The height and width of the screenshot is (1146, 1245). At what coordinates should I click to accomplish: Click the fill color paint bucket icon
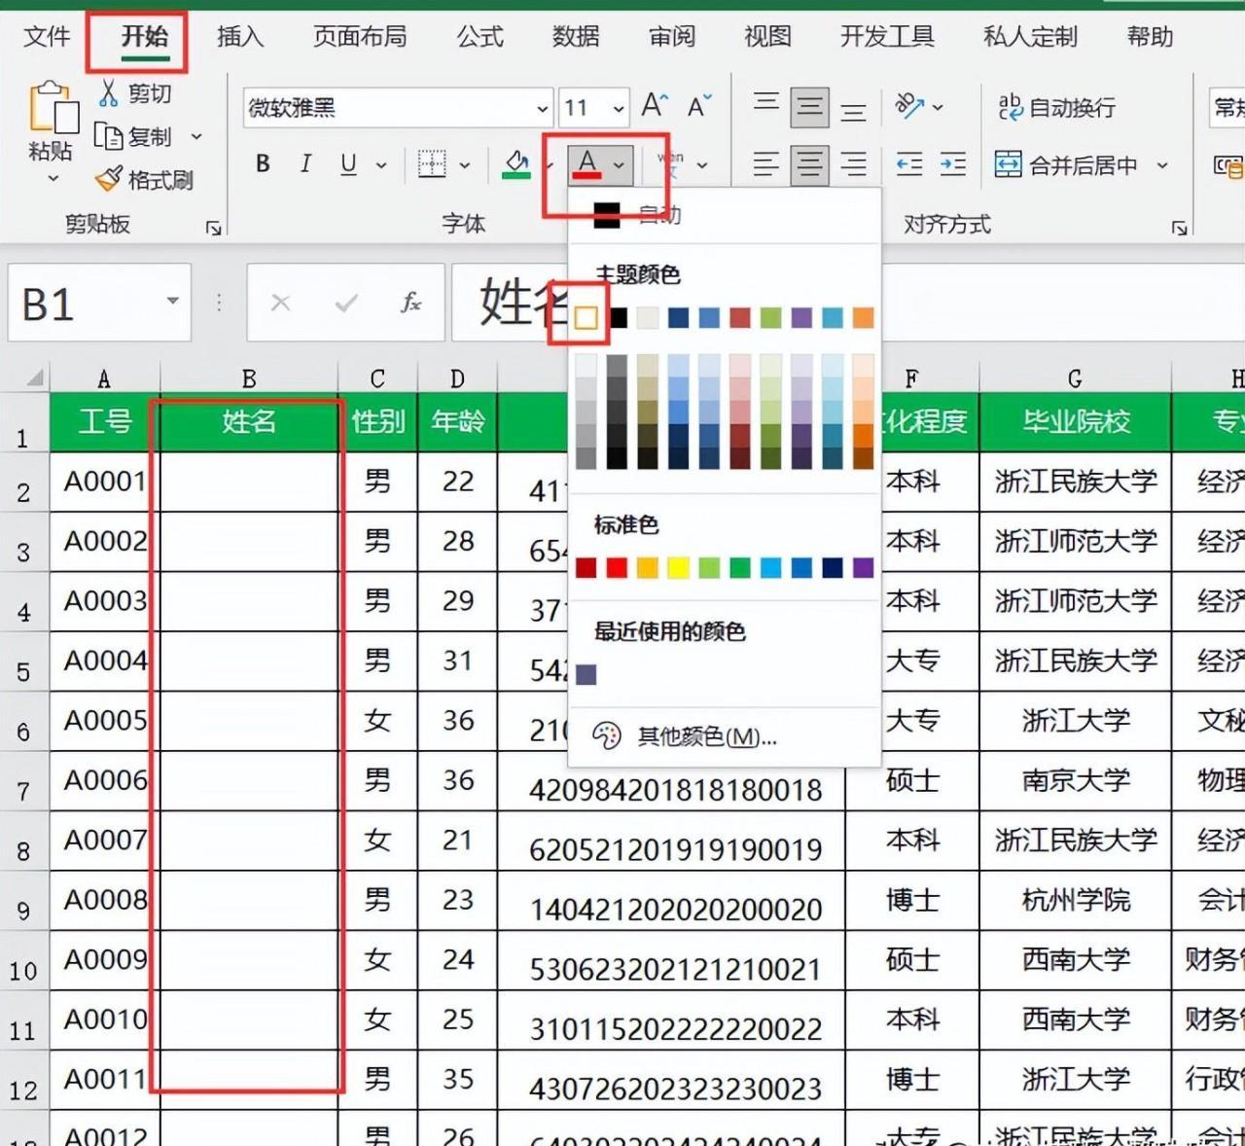tap(516, 163)
